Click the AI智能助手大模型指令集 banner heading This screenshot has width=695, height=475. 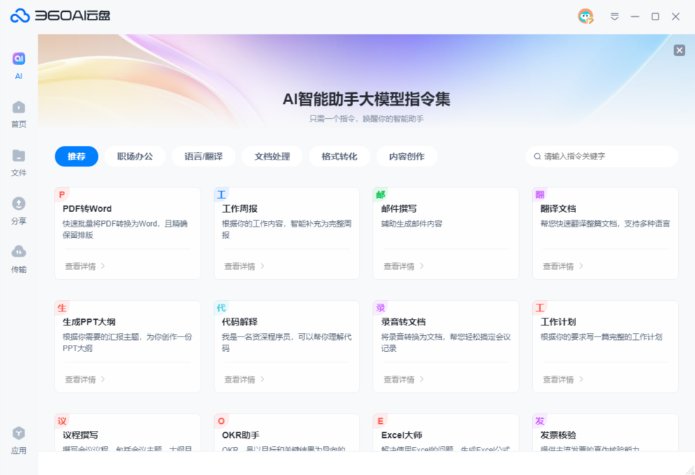[366, 99]
